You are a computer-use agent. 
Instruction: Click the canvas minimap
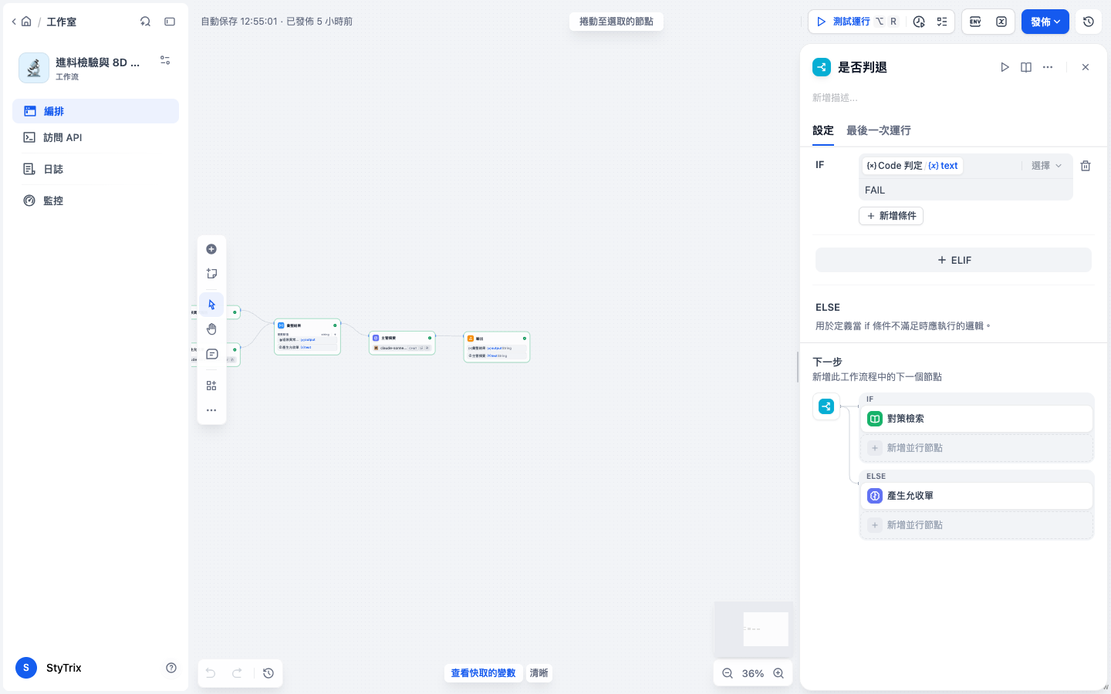[x=754, y=629]
